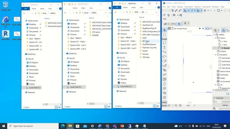
Task: Open the Options menu in ARCHICAD
Action: (x=197, y=7)
